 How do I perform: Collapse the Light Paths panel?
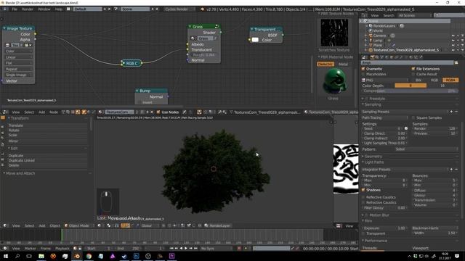coord(374,162)
